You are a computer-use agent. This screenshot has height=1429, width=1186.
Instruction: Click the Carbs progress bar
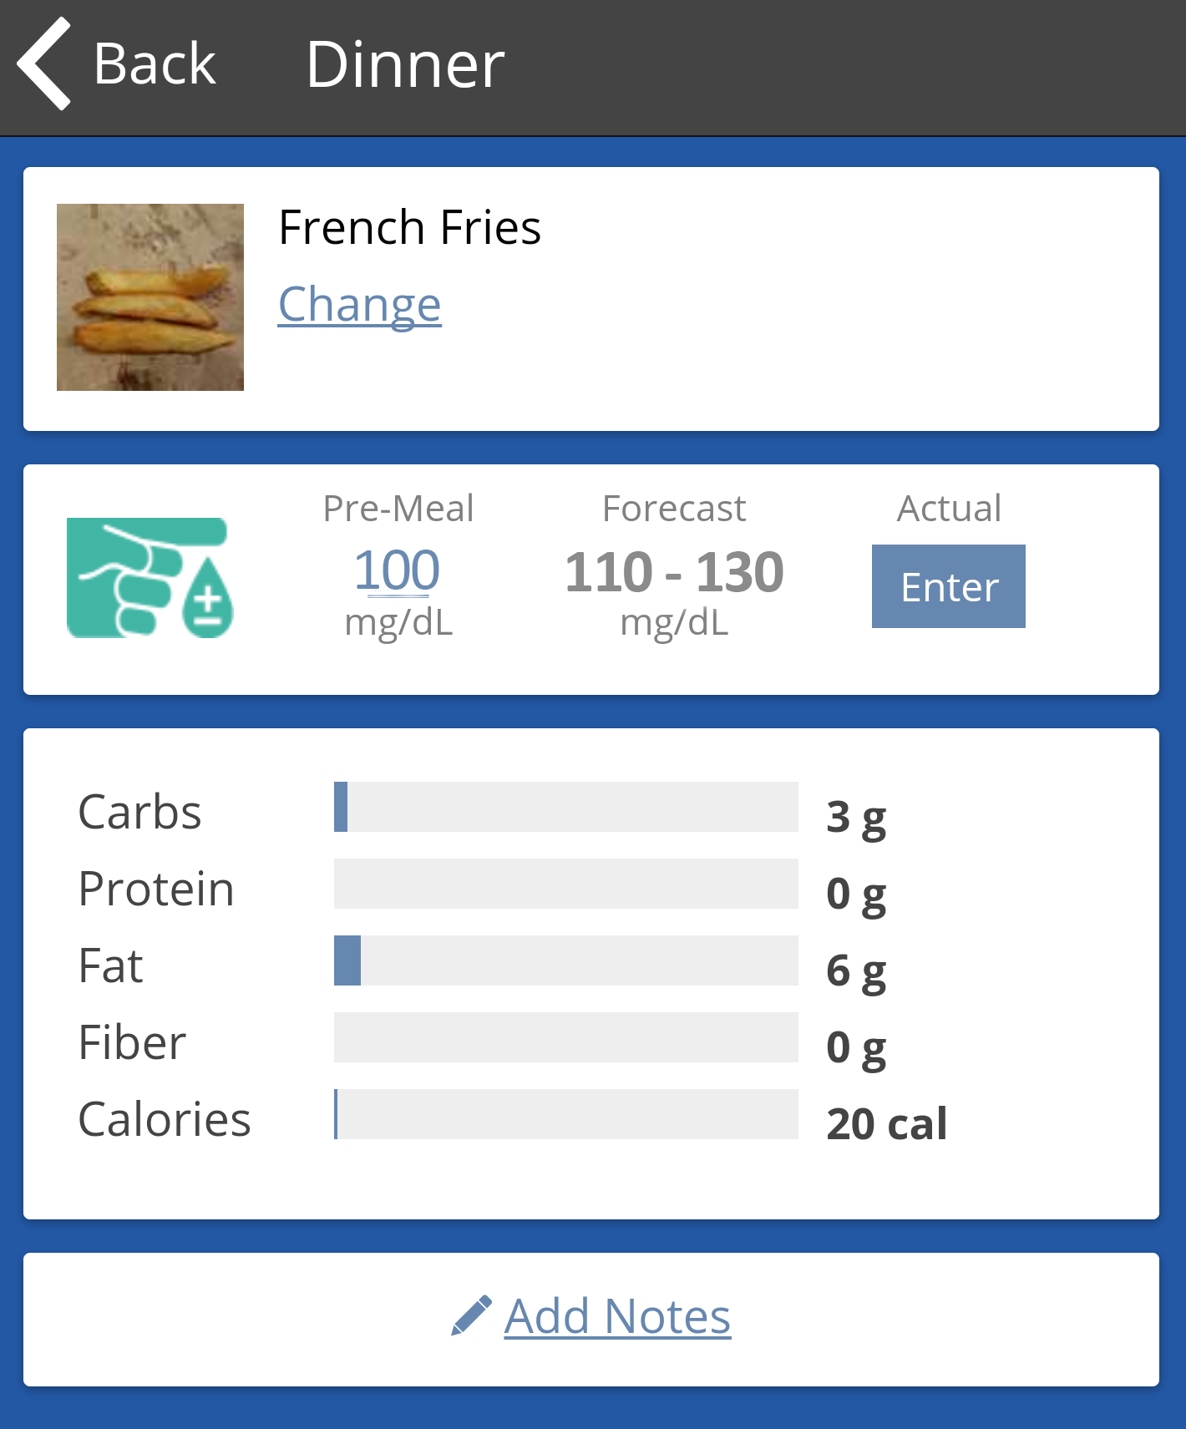[565, 807]
